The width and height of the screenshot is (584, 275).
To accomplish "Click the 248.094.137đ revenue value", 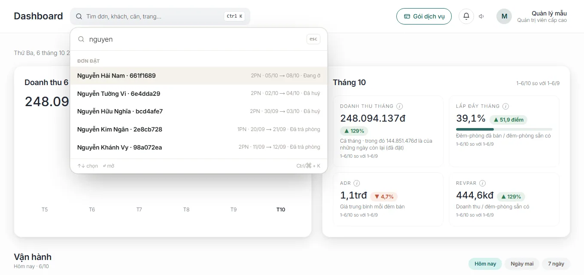I will [x=373, y=118].
